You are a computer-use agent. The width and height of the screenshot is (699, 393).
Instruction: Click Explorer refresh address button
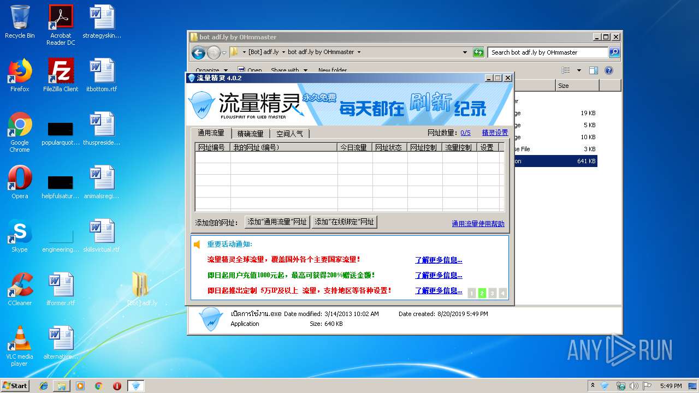pyautogui.click(x=478, y=52)
